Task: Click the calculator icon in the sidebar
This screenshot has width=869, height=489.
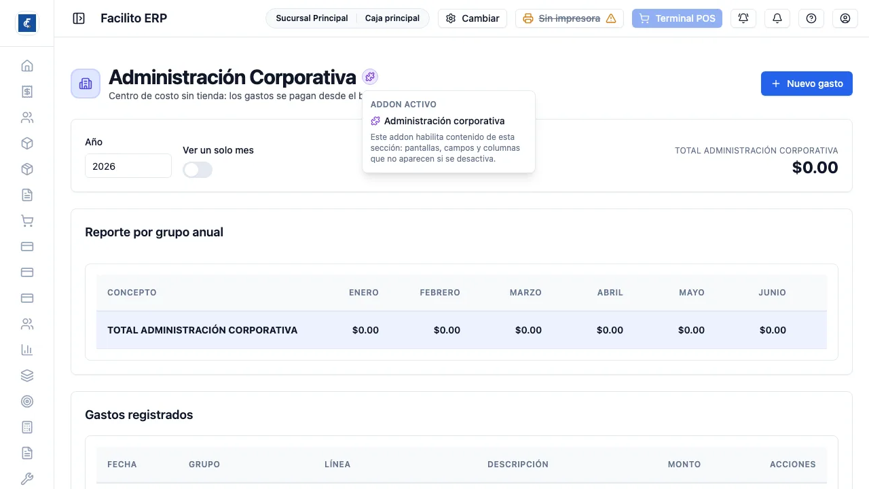Action: [27, 427]
